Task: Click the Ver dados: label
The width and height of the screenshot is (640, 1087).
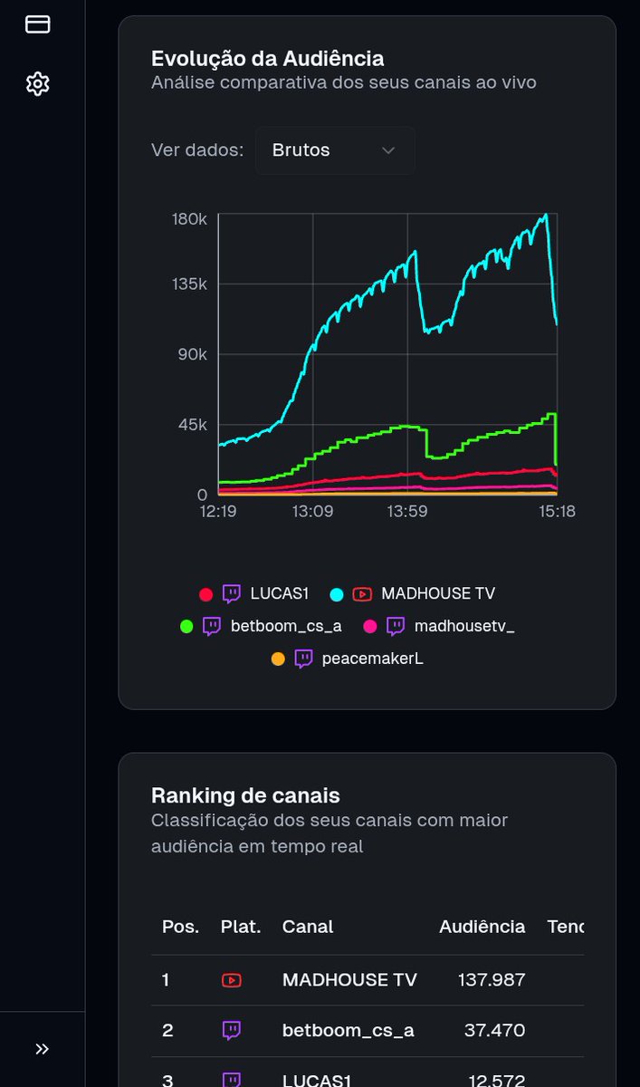Action: [197, 150]
